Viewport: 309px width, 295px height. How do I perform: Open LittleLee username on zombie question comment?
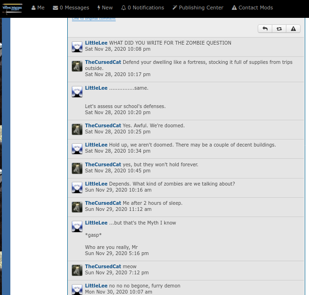[x=96, y=43]
